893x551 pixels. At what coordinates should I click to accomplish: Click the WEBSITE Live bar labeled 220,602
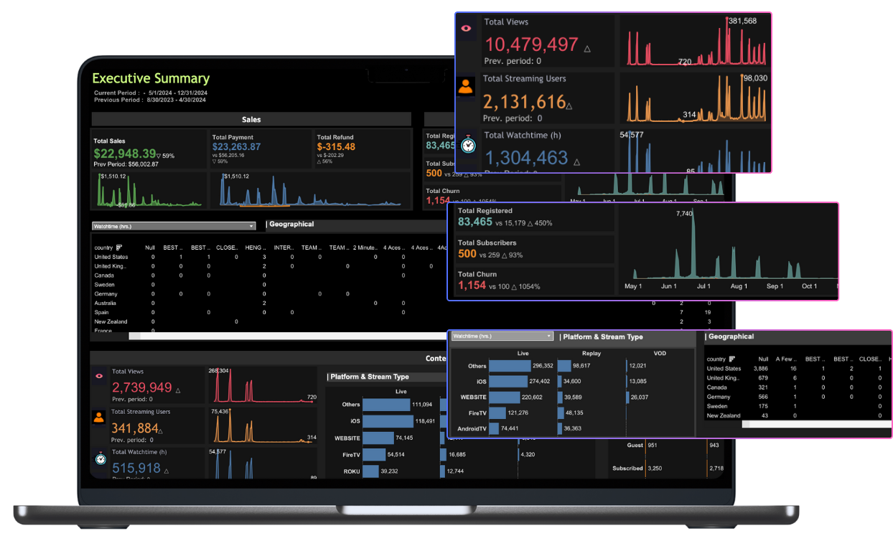(505, 397)
